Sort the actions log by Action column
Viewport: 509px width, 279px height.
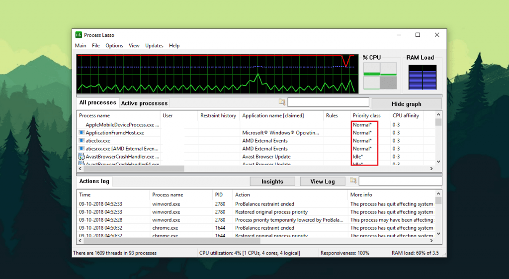point(290,195)
